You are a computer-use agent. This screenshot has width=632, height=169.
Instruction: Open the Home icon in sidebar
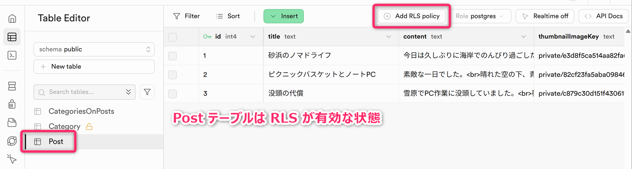click(x=12, y=18)
